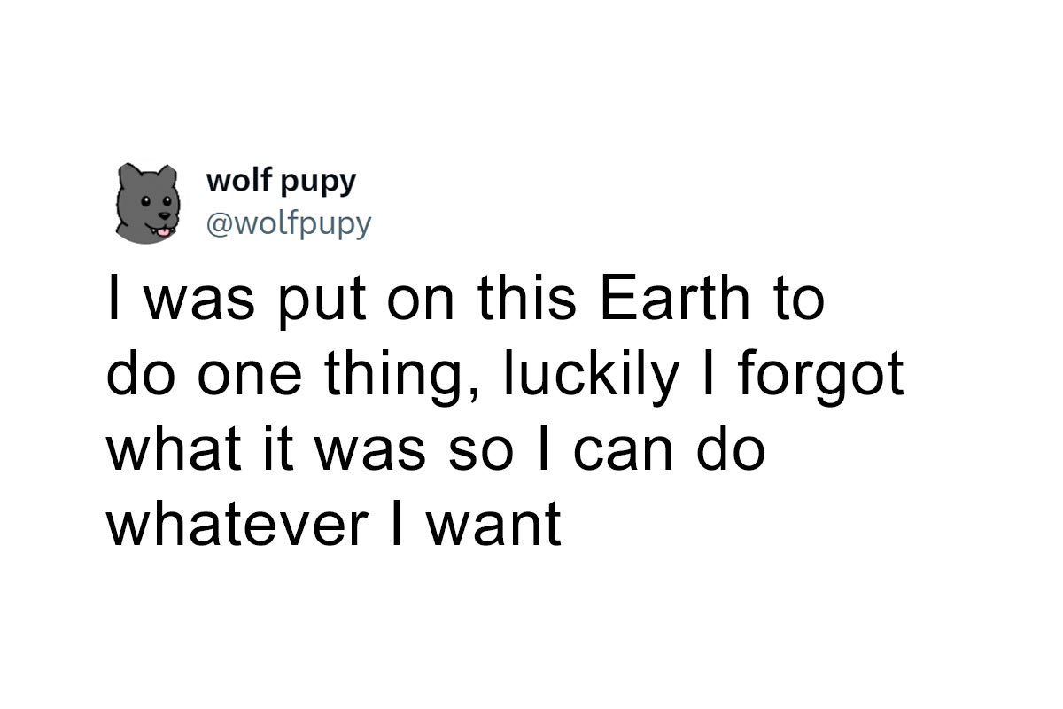Click the word "what" starting third line
The image size is (1063, 709).
tap(165, 450)
